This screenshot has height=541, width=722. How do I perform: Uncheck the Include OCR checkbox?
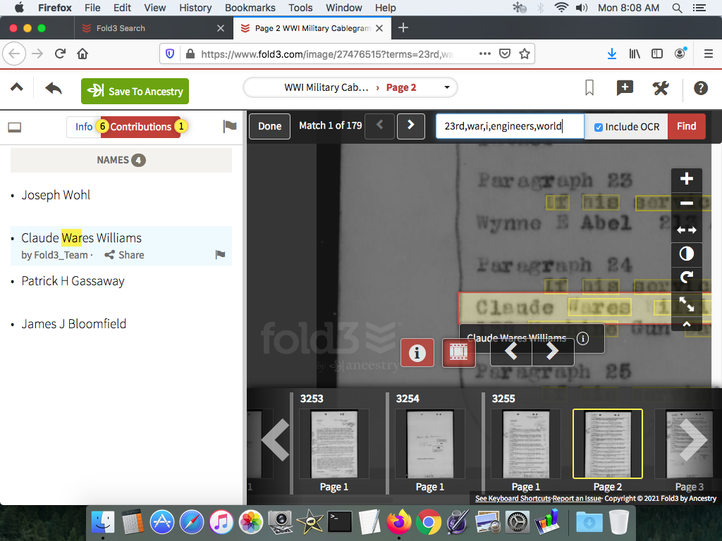[x=599, y=127]
